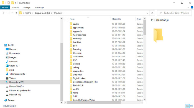Click the horizontal scrollbar thumb

coord(94,102)
